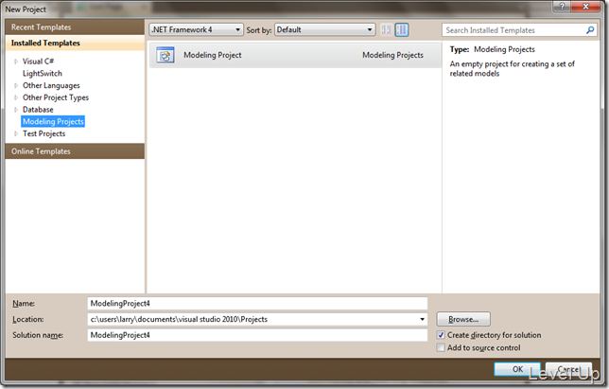This screenshot has height=389, width=609.
Task: Open the Location path dropdown arrow
Action: [422, 319]
